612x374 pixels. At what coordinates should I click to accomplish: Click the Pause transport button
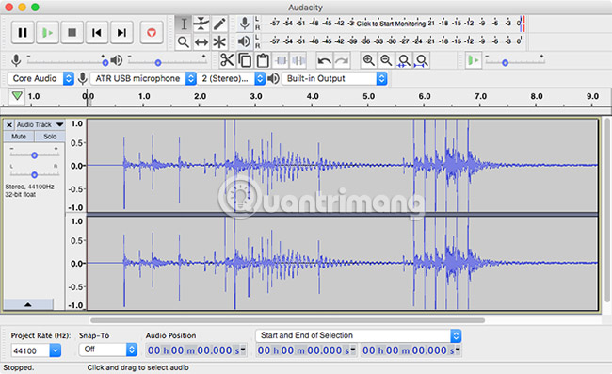pyautogui.click(x=23, y=32)
